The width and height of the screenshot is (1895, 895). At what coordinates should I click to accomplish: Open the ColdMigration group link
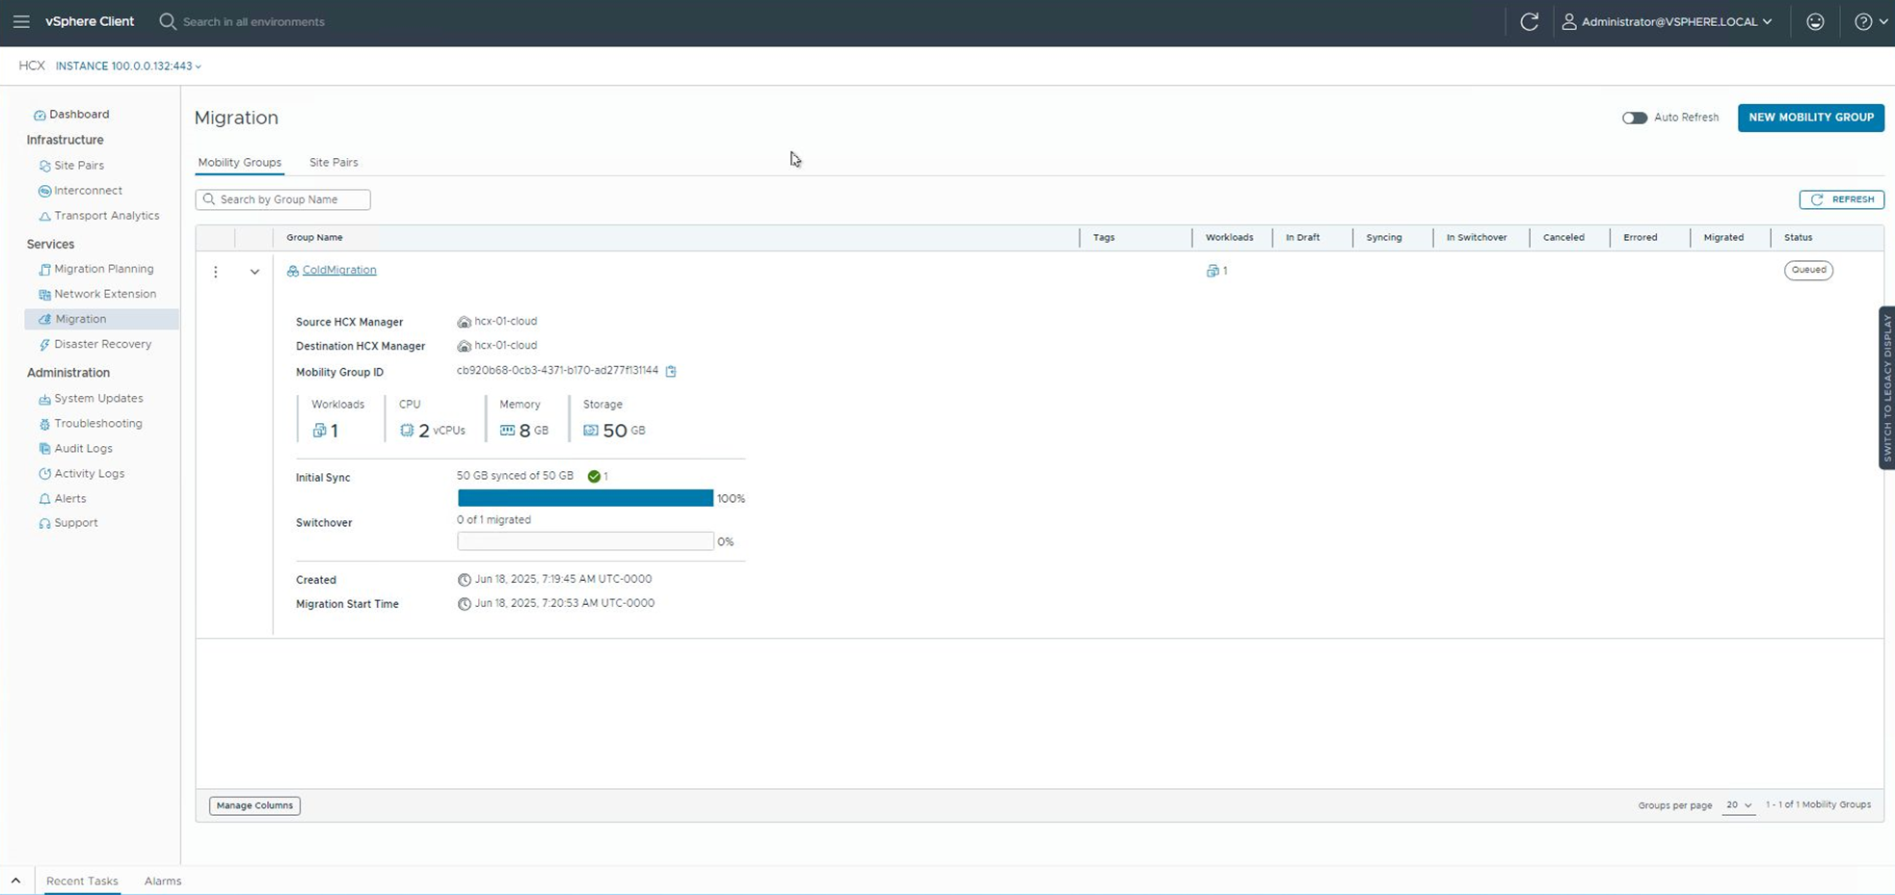(x=339, y=271)
